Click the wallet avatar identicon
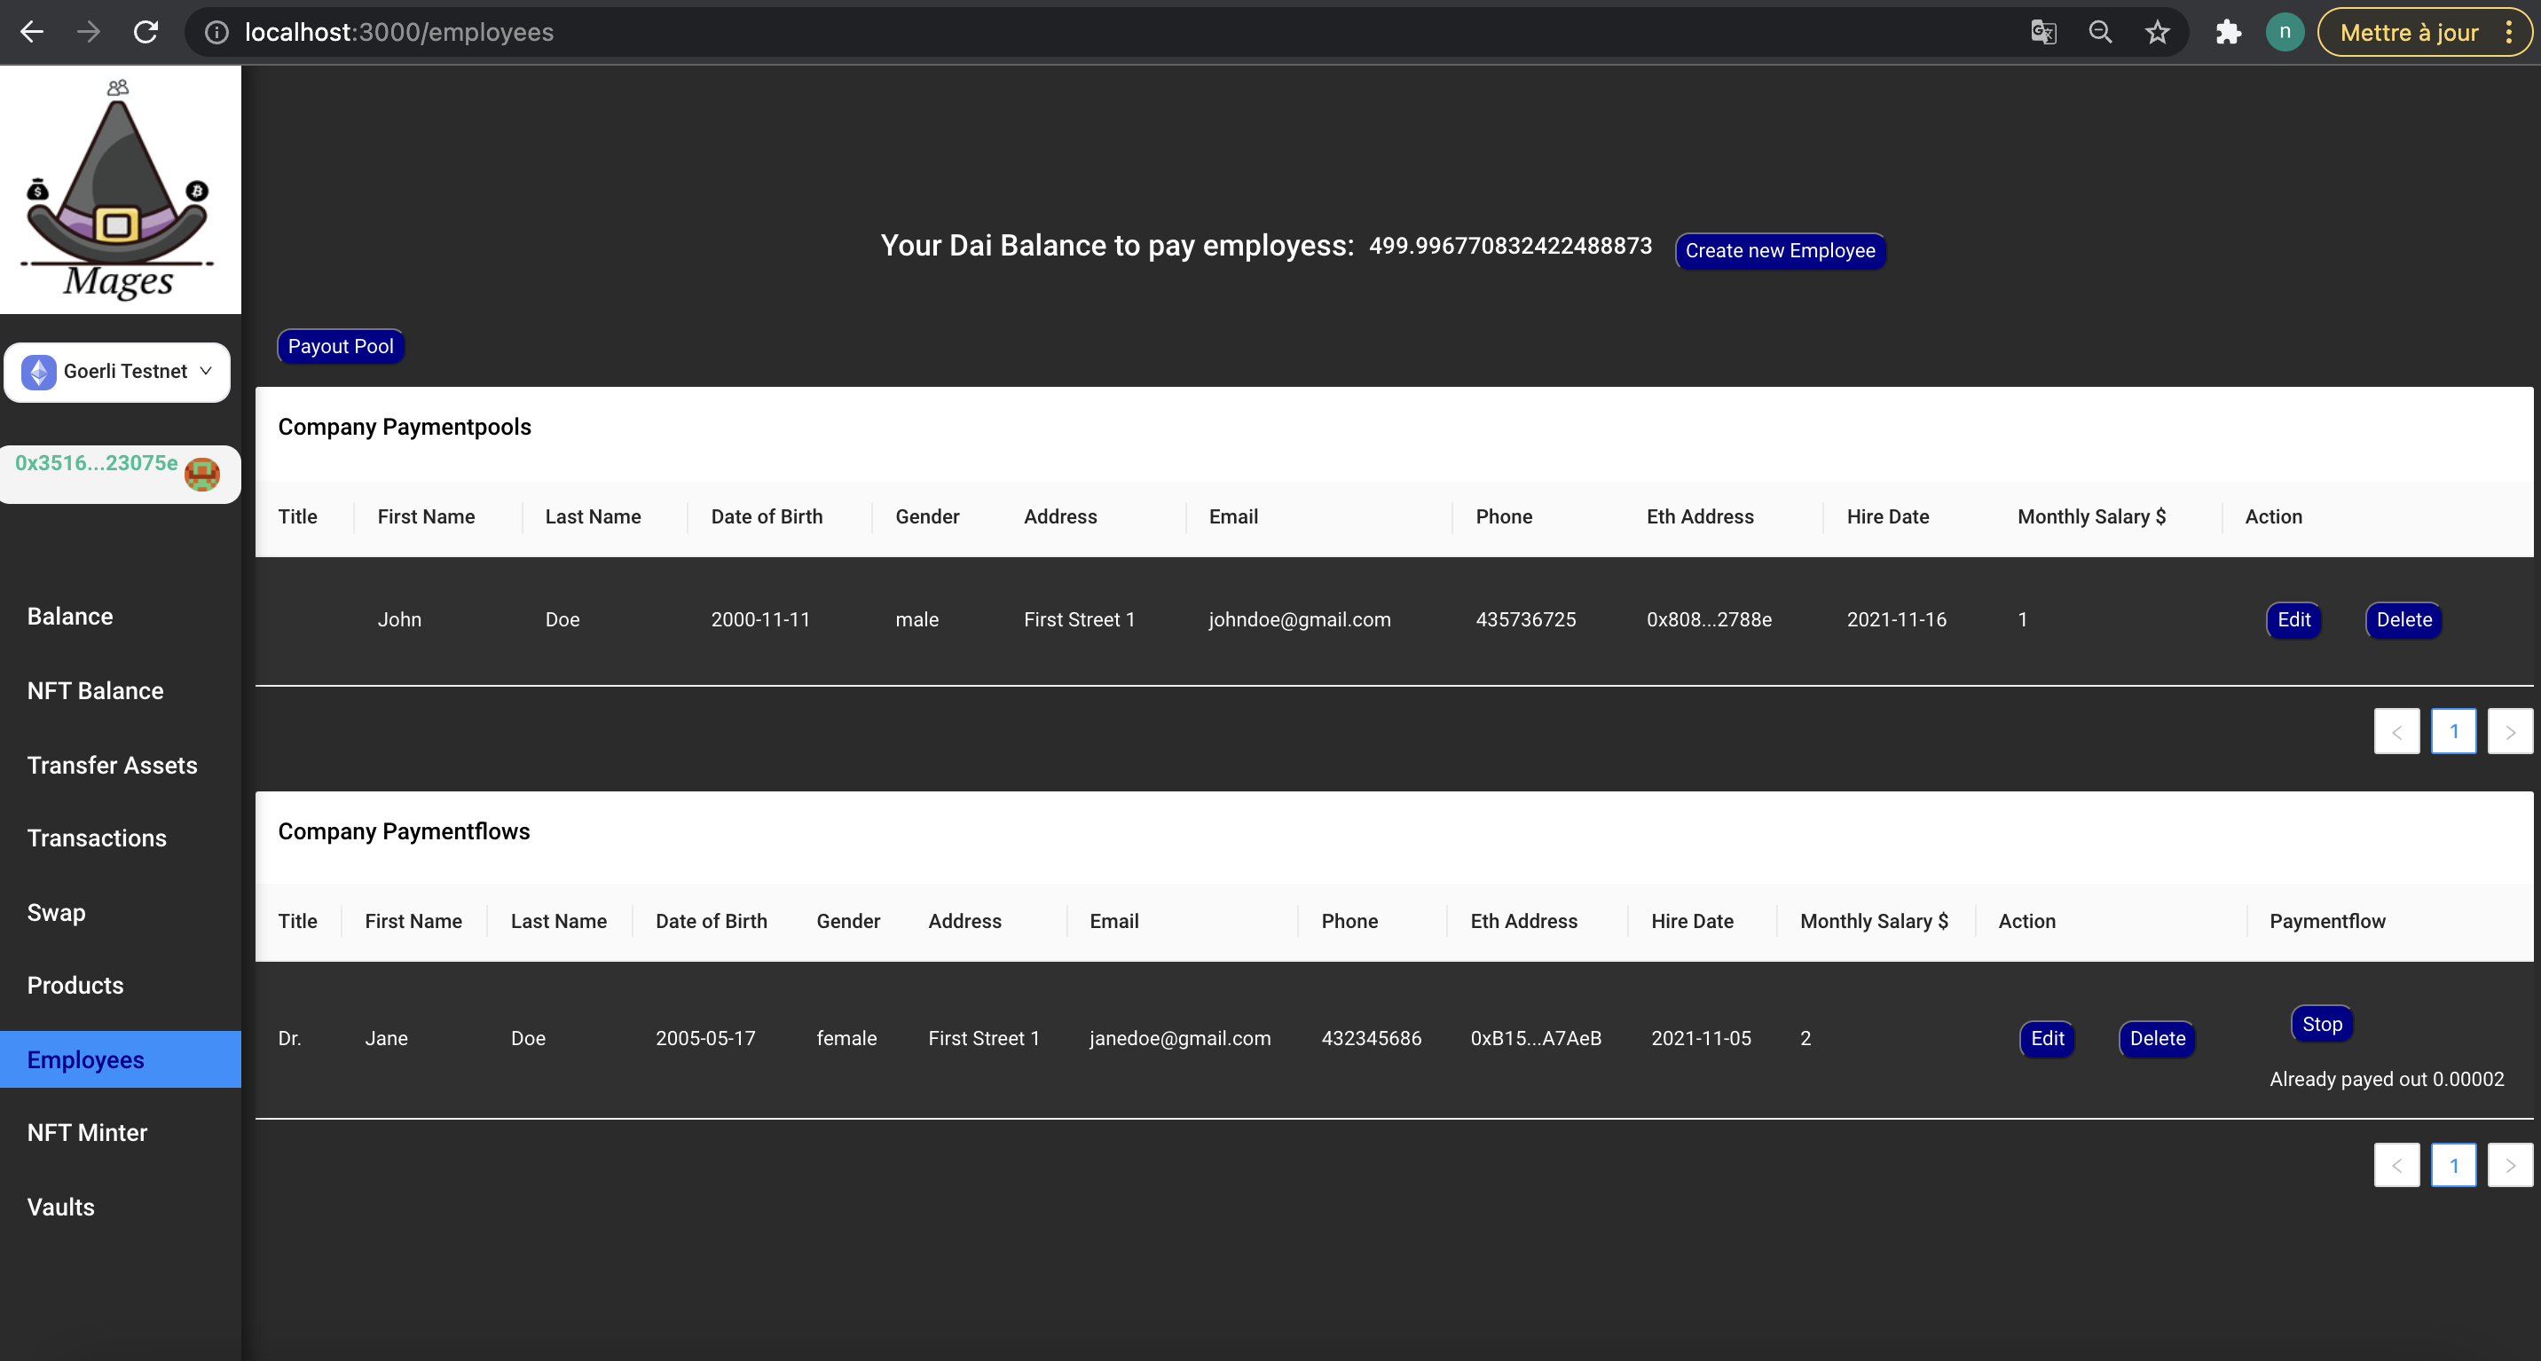Screen dimensions: 2541x1361 tap(202, 475)
